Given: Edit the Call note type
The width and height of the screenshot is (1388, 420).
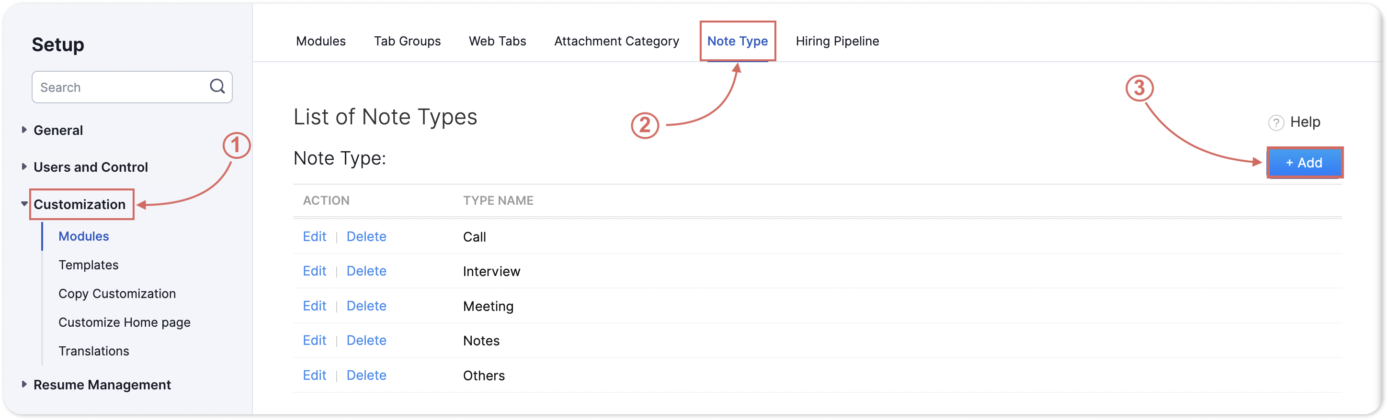Looking at the screenshot, I should point(314,236).
